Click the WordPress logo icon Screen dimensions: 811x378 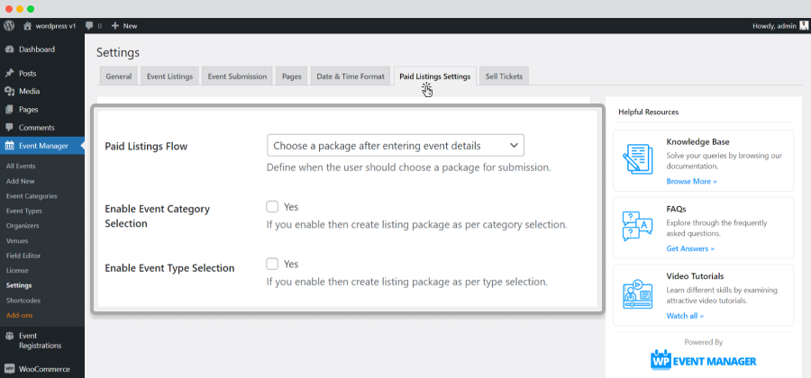[x=9, y=25]
